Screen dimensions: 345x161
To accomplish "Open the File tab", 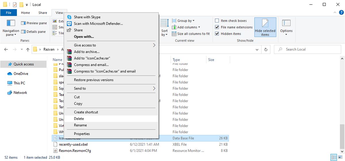I will click(x=9, y=13).
